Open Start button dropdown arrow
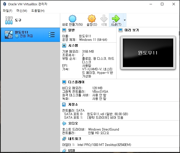The height and width of the screenshot is (153, 180). [x=125, y=20]
